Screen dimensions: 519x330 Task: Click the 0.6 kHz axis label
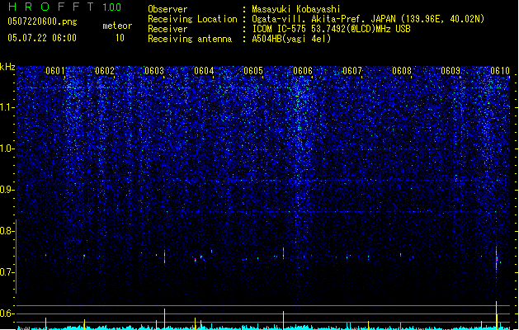point(7,313)
